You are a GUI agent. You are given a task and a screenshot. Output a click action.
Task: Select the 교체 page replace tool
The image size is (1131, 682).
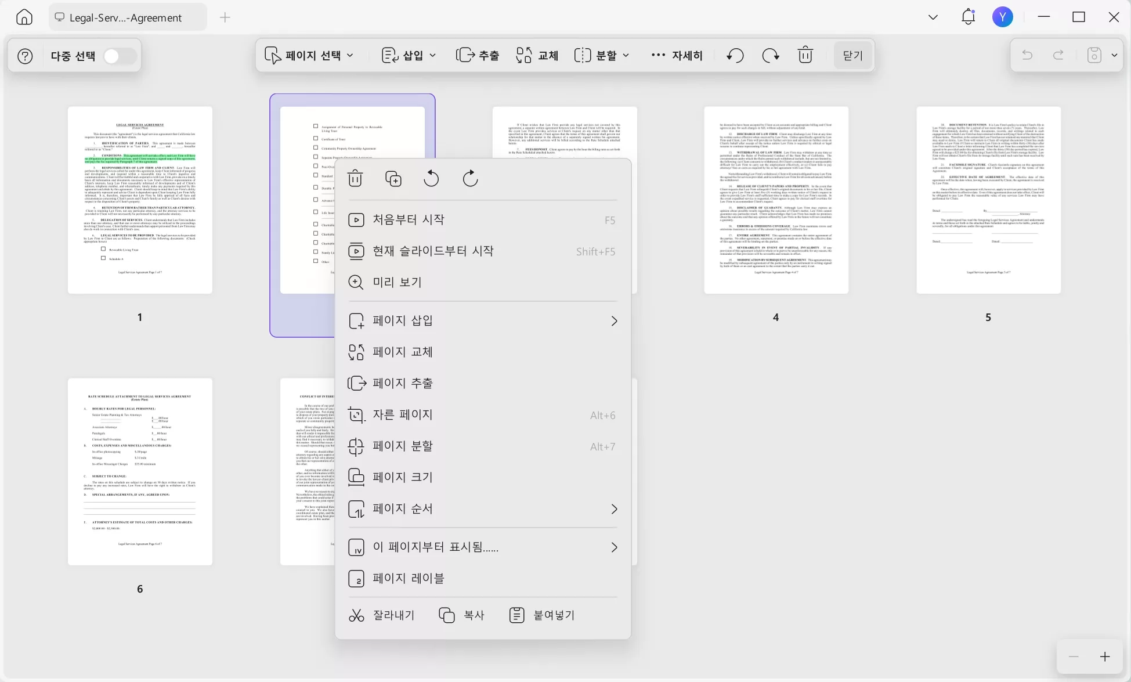pyautogui.click(x=536, y=55)
